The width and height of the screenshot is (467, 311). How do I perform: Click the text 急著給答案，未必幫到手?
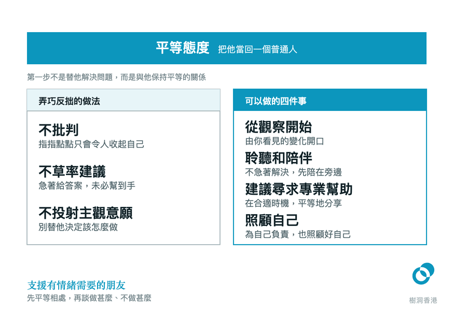(x=87, y=186)
